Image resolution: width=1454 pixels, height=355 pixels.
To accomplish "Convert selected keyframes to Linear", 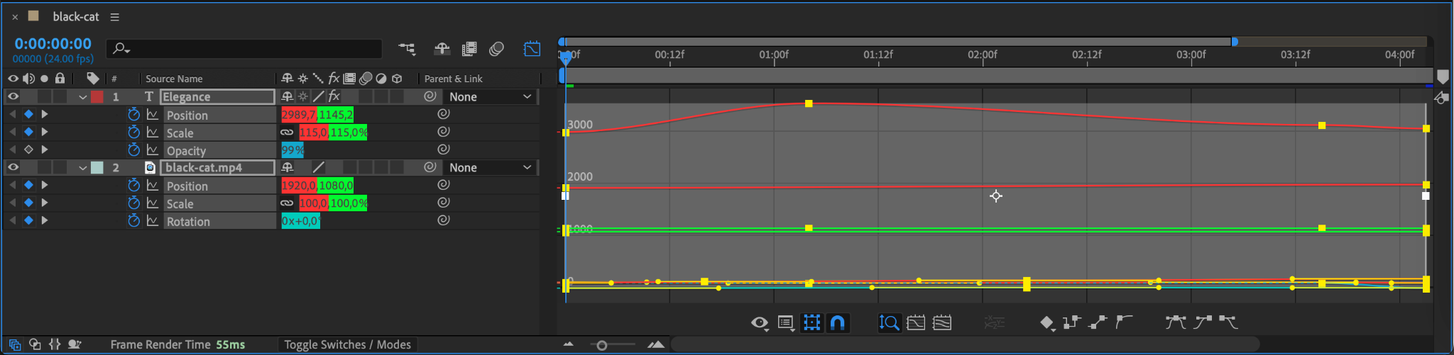I will [1098, 322].
